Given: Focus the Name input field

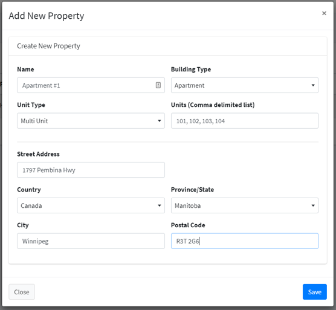Looking at the screenshot, I should coord(91,85).
